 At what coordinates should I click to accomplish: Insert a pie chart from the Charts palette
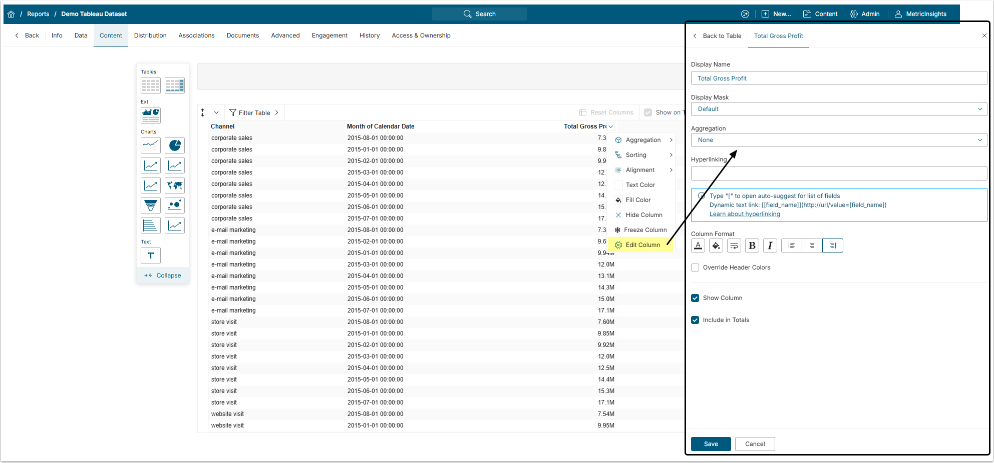click(x=175, y=145)
